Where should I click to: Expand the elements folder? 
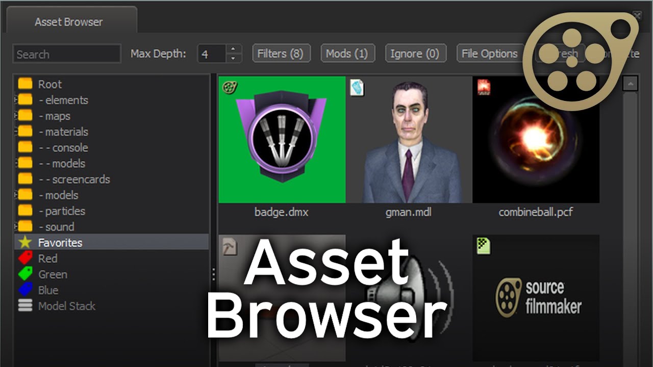(x=16, y=100)
